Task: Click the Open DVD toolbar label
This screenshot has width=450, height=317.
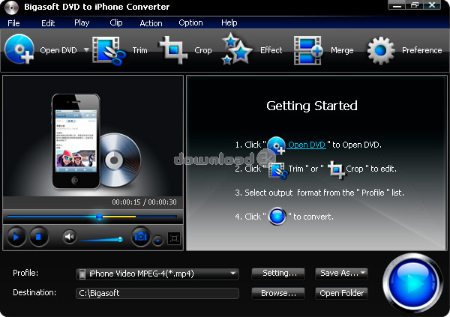Action: (58, 50)
